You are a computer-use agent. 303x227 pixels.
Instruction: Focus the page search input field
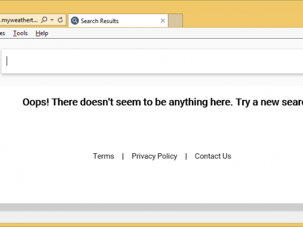tap(153, 61)
